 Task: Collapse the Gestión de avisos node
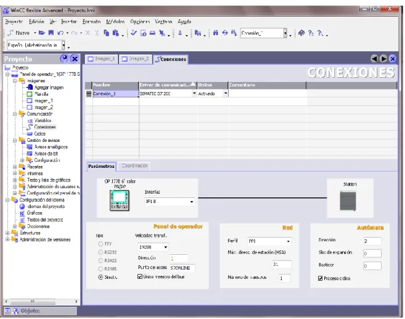15,140
